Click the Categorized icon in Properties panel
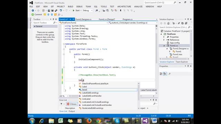 coord(161,74)
